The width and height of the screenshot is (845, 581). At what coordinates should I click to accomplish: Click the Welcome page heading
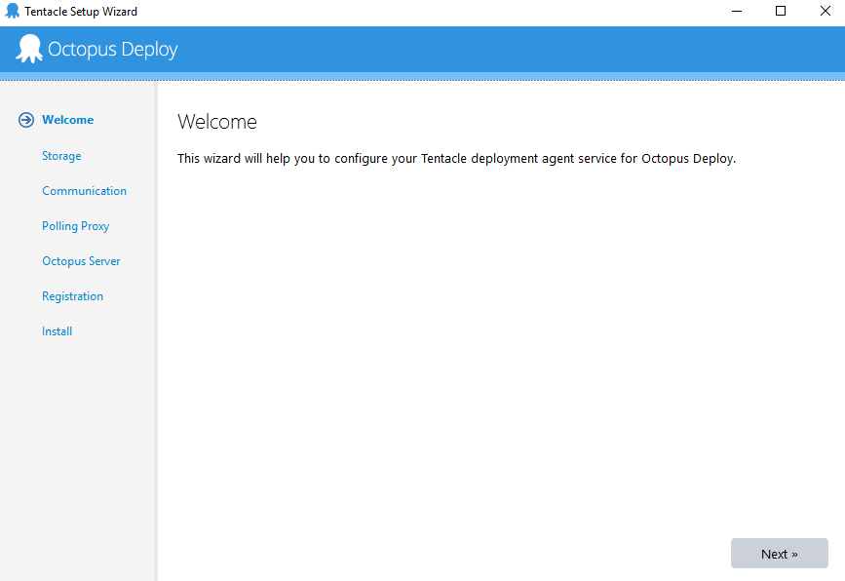217,122
